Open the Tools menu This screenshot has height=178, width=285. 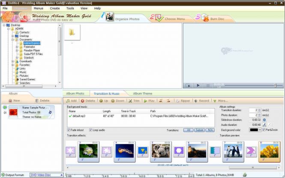tap(70, 8)
